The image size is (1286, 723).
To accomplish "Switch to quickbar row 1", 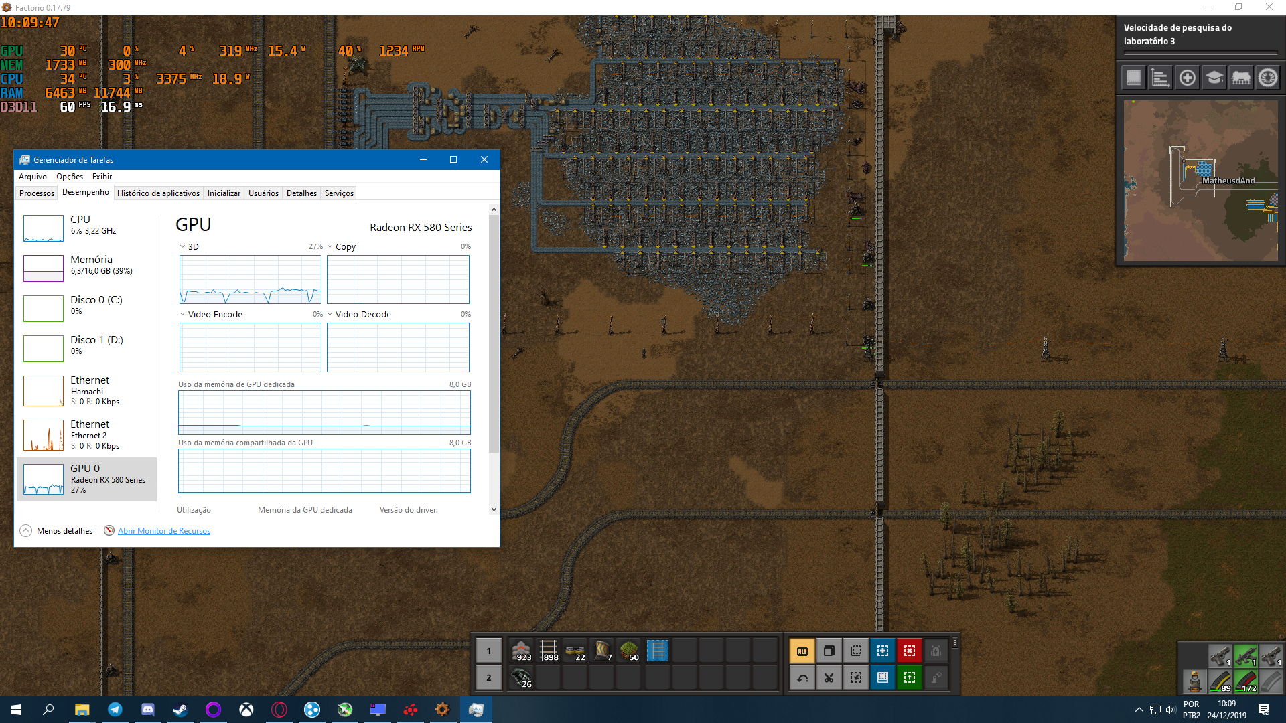I will click(489, 651).
